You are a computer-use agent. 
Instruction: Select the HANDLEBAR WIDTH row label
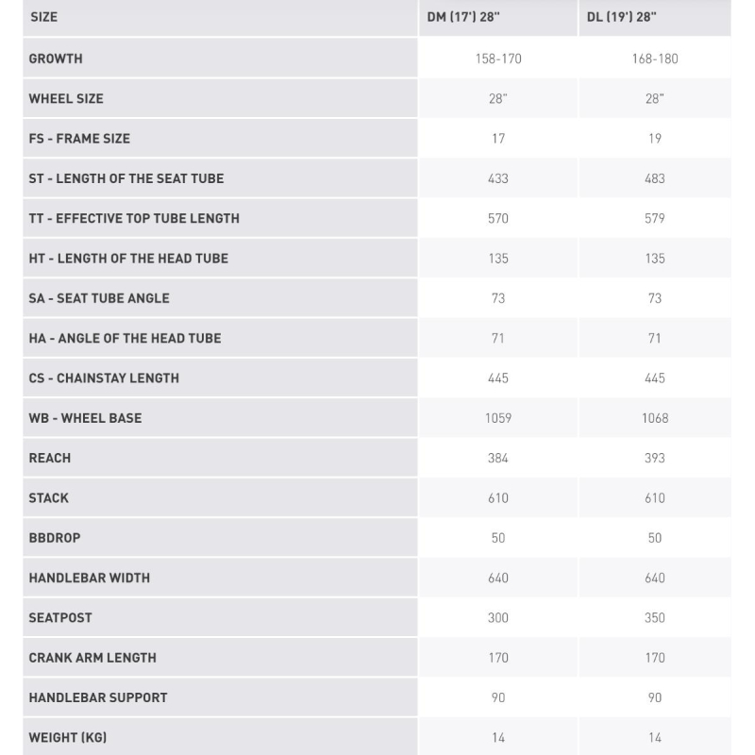pos(90,578)
